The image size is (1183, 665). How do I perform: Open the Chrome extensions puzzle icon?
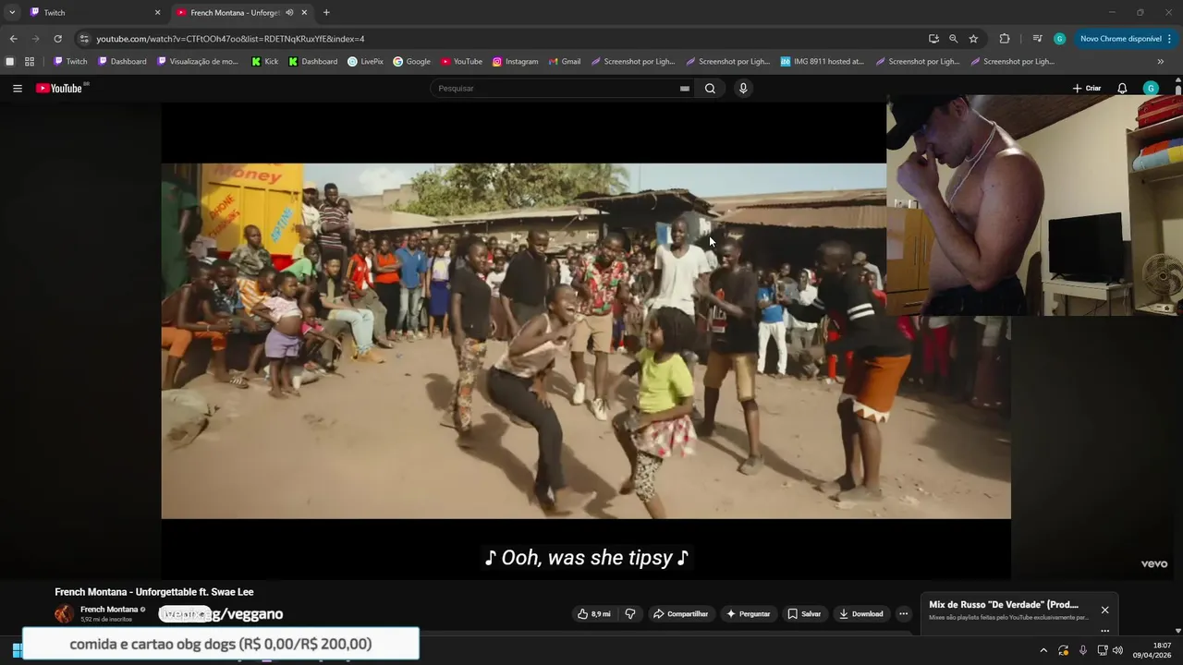(1005, 39)
